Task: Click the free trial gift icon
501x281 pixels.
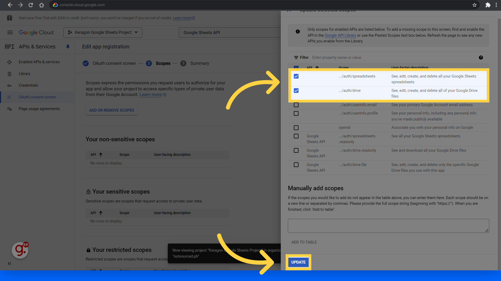Action: pos(10,18)
